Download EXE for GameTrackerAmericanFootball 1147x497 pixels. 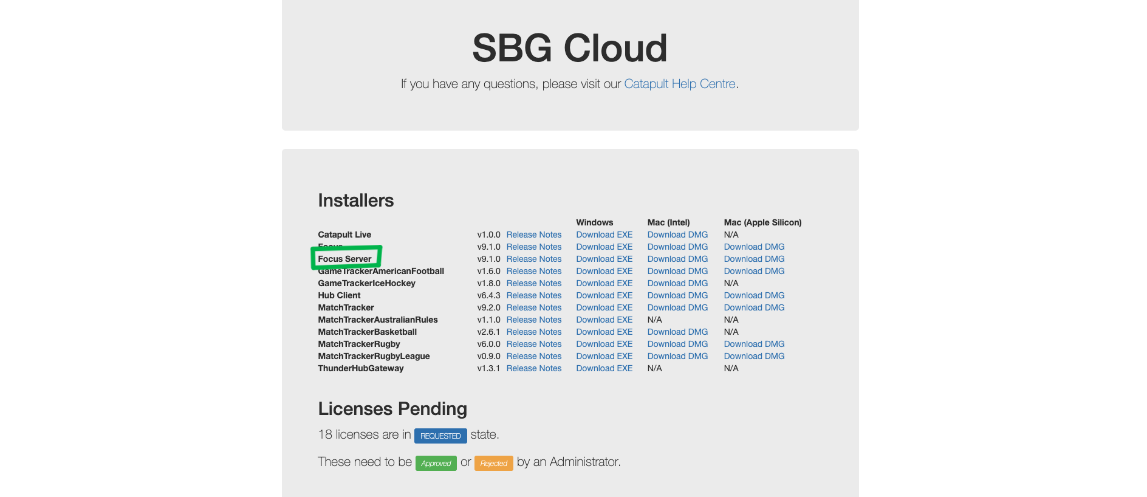coord(604,271)
